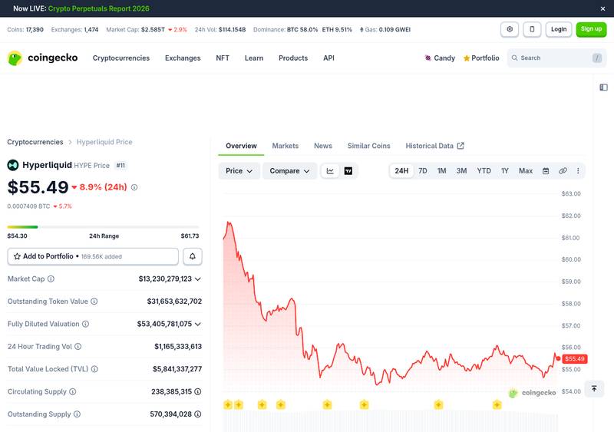Toggle the sidebar panel icon
The height and width of the screenshot is (432, 614).
[x=603, y=87]
